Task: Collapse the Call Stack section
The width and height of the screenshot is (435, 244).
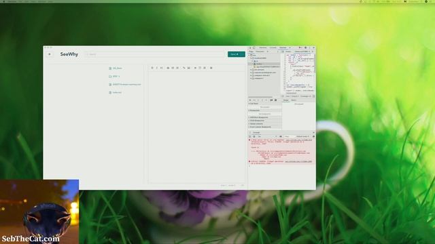Action: (264, 104)
